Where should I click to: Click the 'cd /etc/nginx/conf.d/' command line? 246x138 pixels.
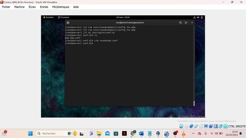tap(90, 33)
